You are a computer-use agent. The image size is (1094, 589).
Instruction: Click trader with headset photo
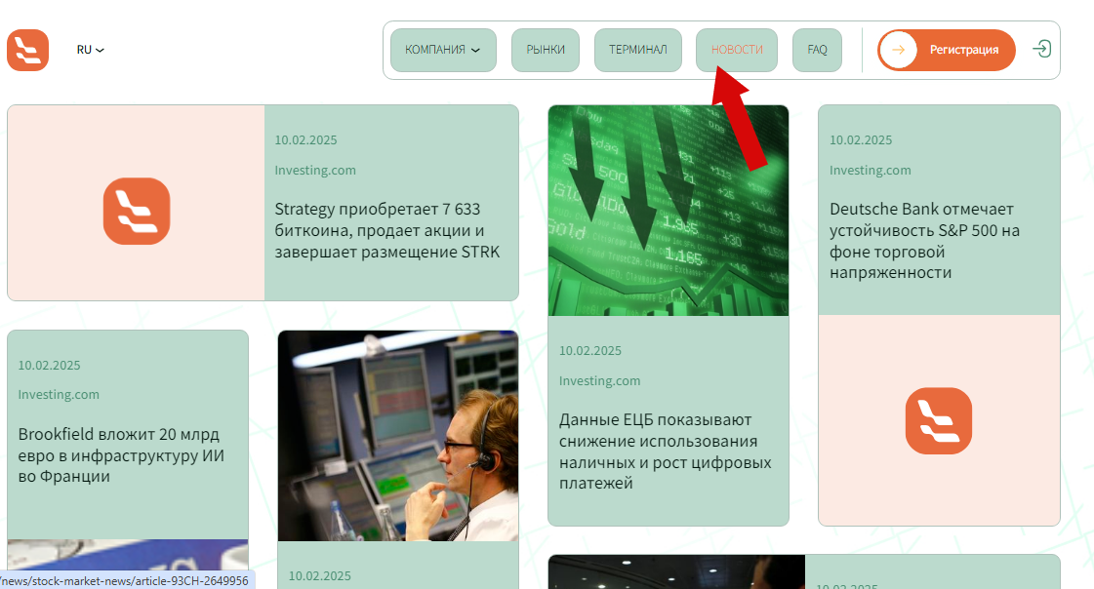pos(398,436)
